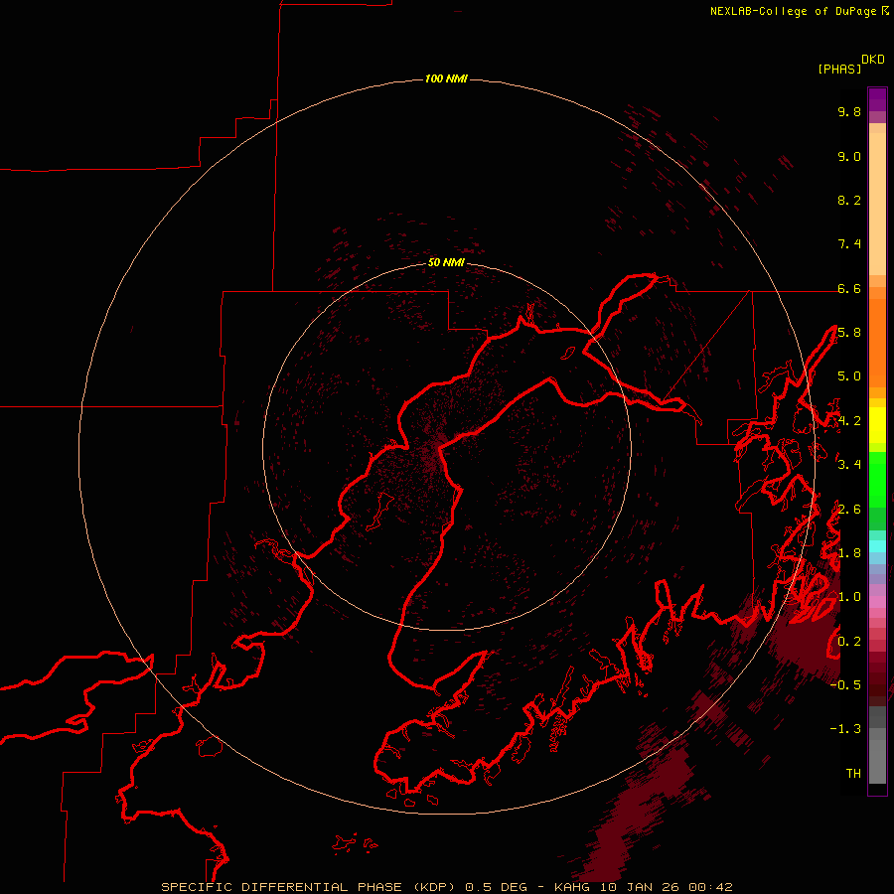Click the Specific Differential Phase caption text
The image size is (894, 894).
pos(446,887)
